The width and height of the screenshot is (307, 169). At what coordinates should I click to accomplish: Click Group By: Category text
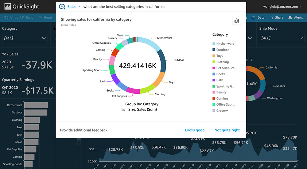(x=142, y=104)
